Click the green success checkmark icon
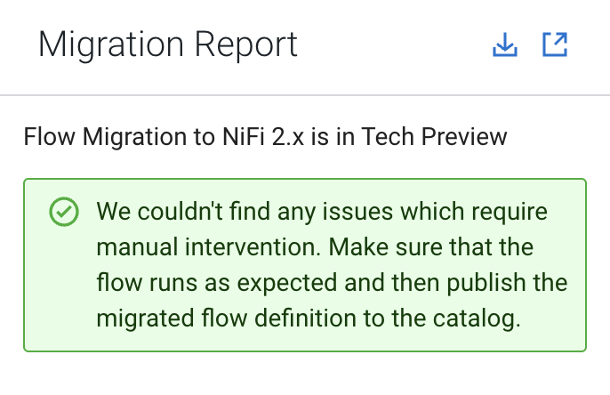 (62, 212)
